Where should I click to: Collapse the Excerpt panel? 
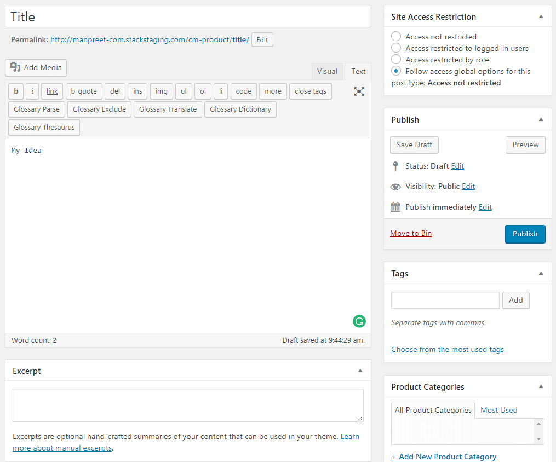point(360,371)
